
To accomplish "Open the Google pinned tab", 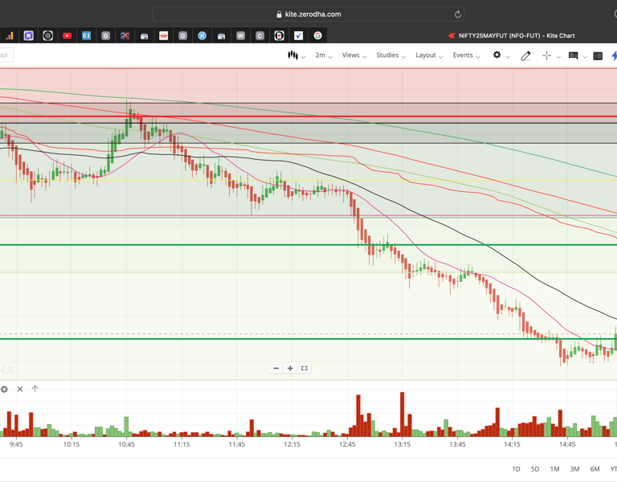I will 317,36.
